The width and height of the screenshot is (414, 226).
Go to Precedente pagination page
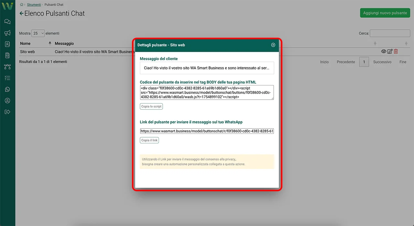coord(346,62)
